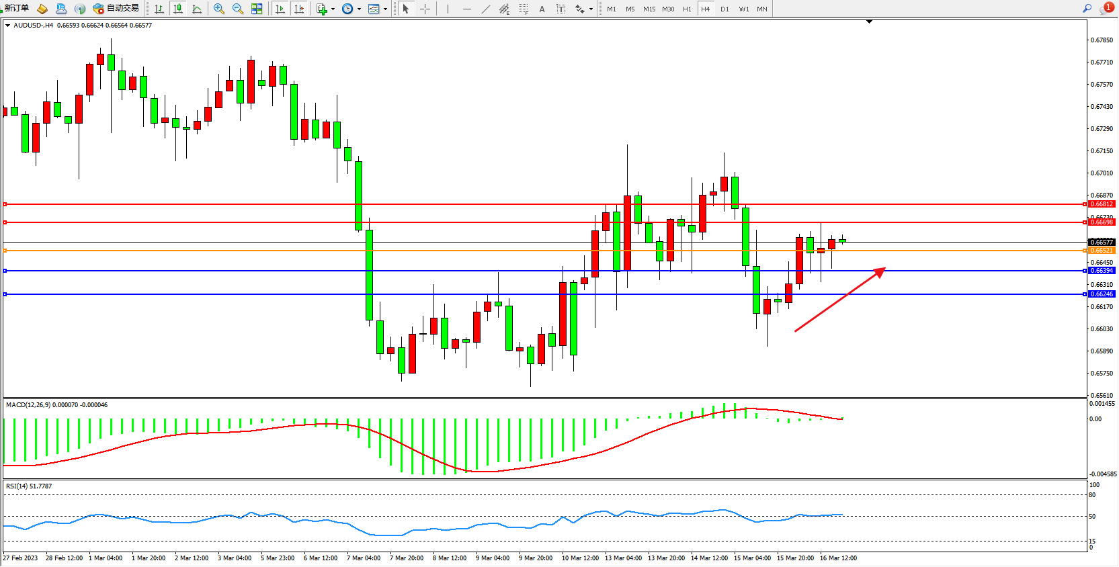Switch to the D1 timeframe

tap(724, 9)
